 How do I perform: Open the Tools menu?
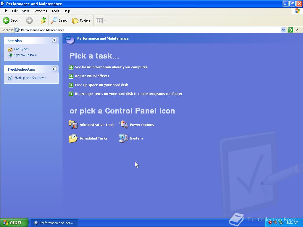(55, 11)
